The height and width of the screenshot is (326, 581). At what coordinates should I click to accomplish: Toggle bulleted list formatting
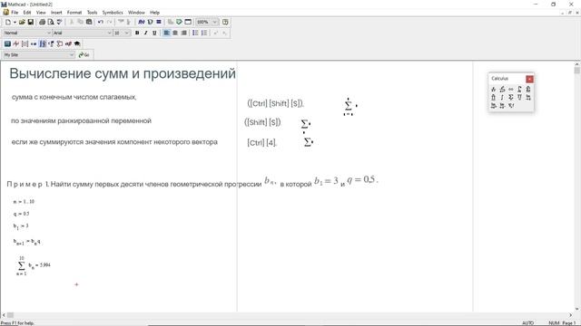coord(195,33)
